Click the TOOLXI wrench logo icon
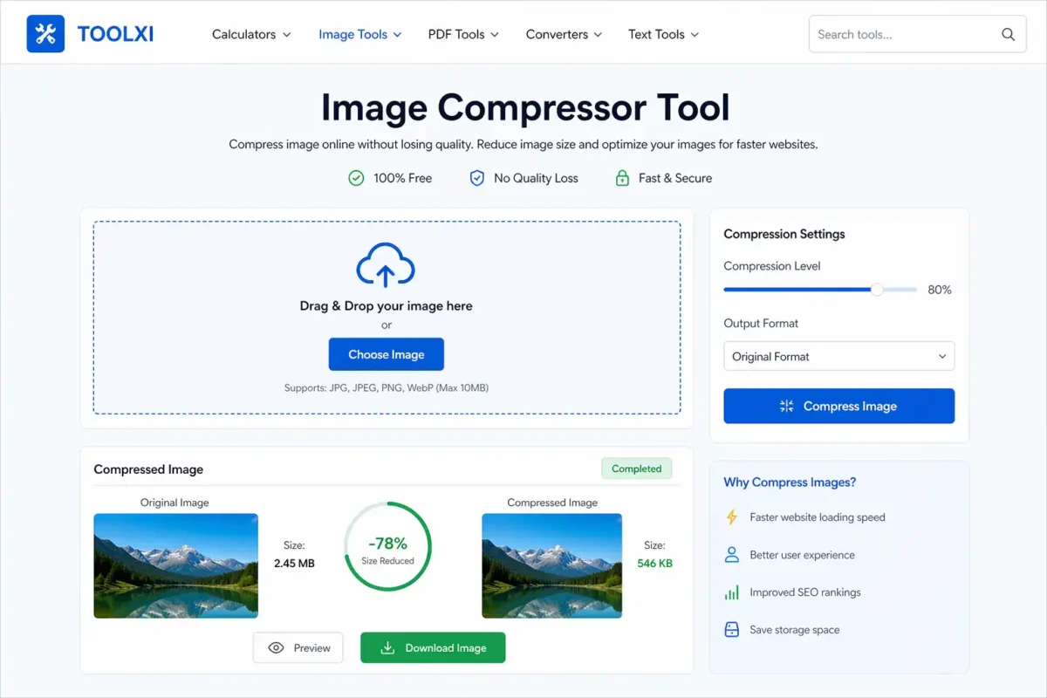The image size is (1047, 698). tap(45, 34)
